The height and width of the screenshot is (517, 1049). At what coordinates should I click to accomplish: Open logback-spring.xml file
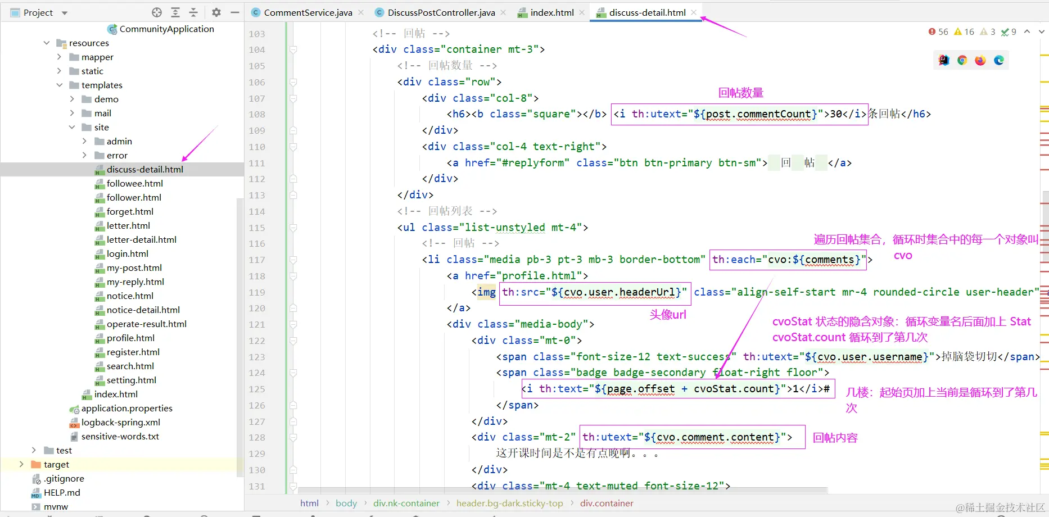(x=120, y=422)
